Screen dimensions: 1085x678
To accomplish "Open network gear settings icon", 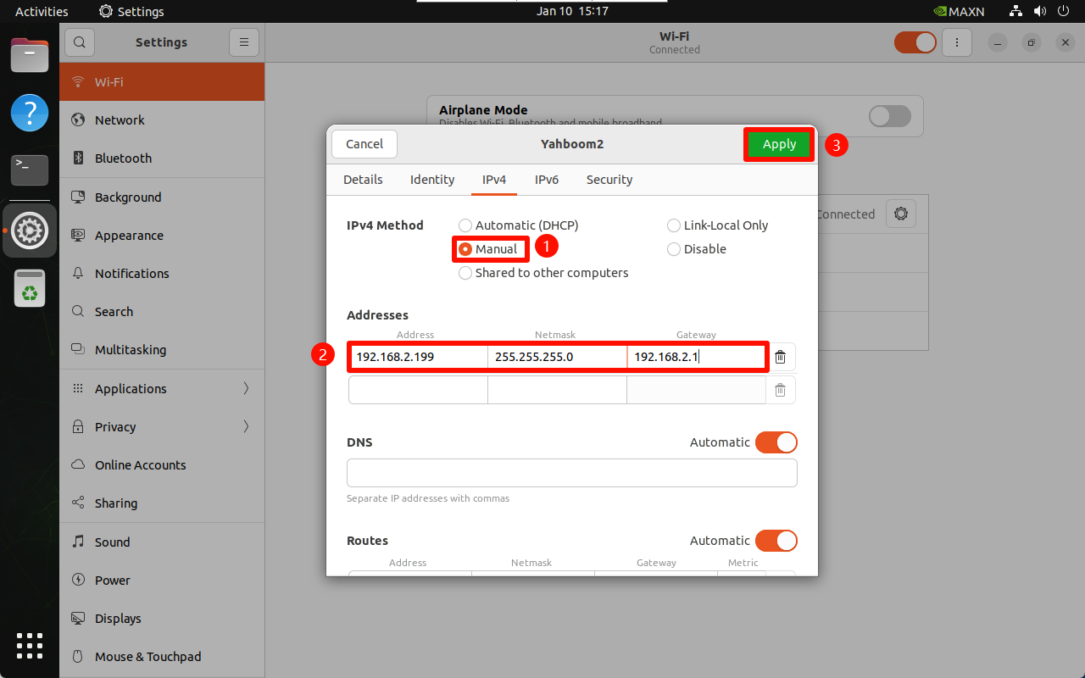I will pyautogui.click(x=900, y=214).
